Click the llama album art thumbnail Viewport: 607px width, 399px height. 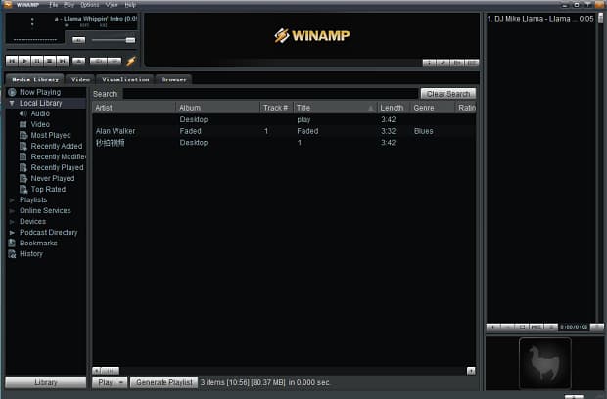[x=545, y=363]
